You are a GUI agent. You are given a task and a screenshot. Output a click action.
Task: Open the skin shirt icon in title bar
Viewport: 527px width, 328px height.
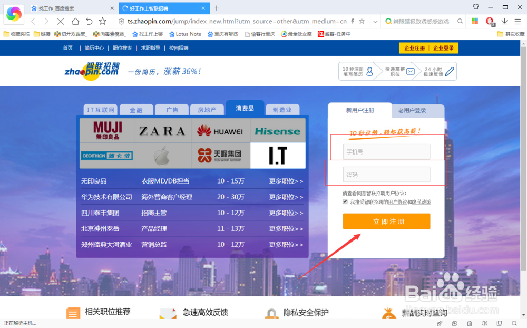(476, 7)
